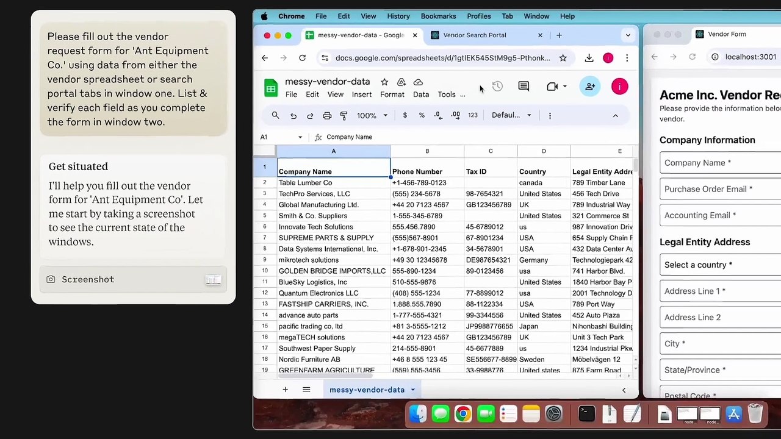Click the search menus magnifier icon
Viewport: 781px width, 439px height.
275,115
